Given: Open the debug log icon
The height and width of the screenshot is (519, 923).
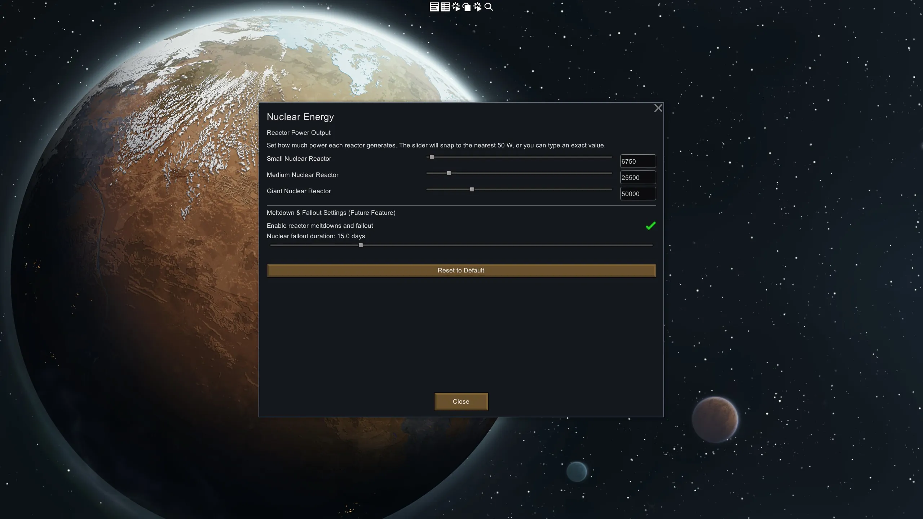Looking at the screenshot, I should [434, 7].
